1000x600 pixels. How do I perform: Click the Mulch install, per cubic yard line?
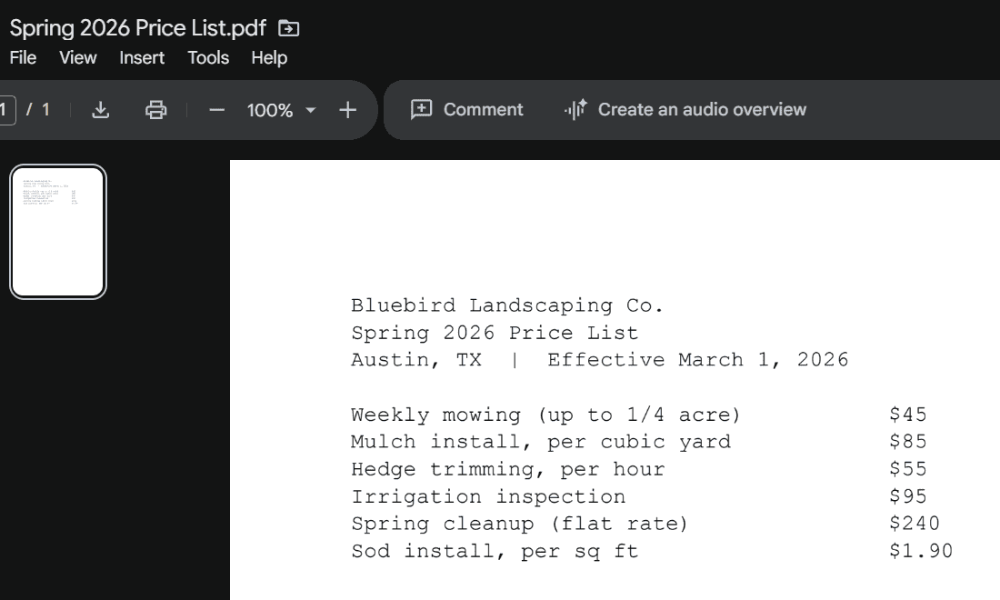pyautogui.click(x=541, y=442)
